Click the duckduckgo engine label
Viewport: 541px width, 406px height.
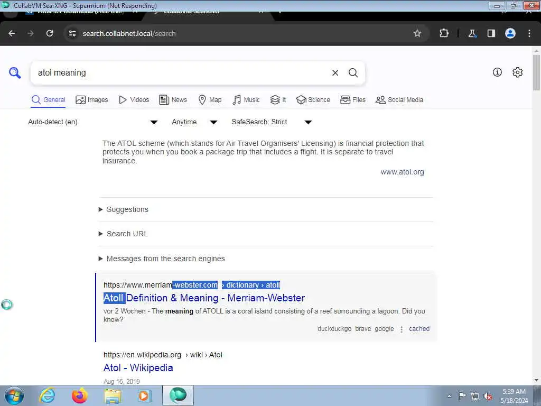click(x=334, y=329)
